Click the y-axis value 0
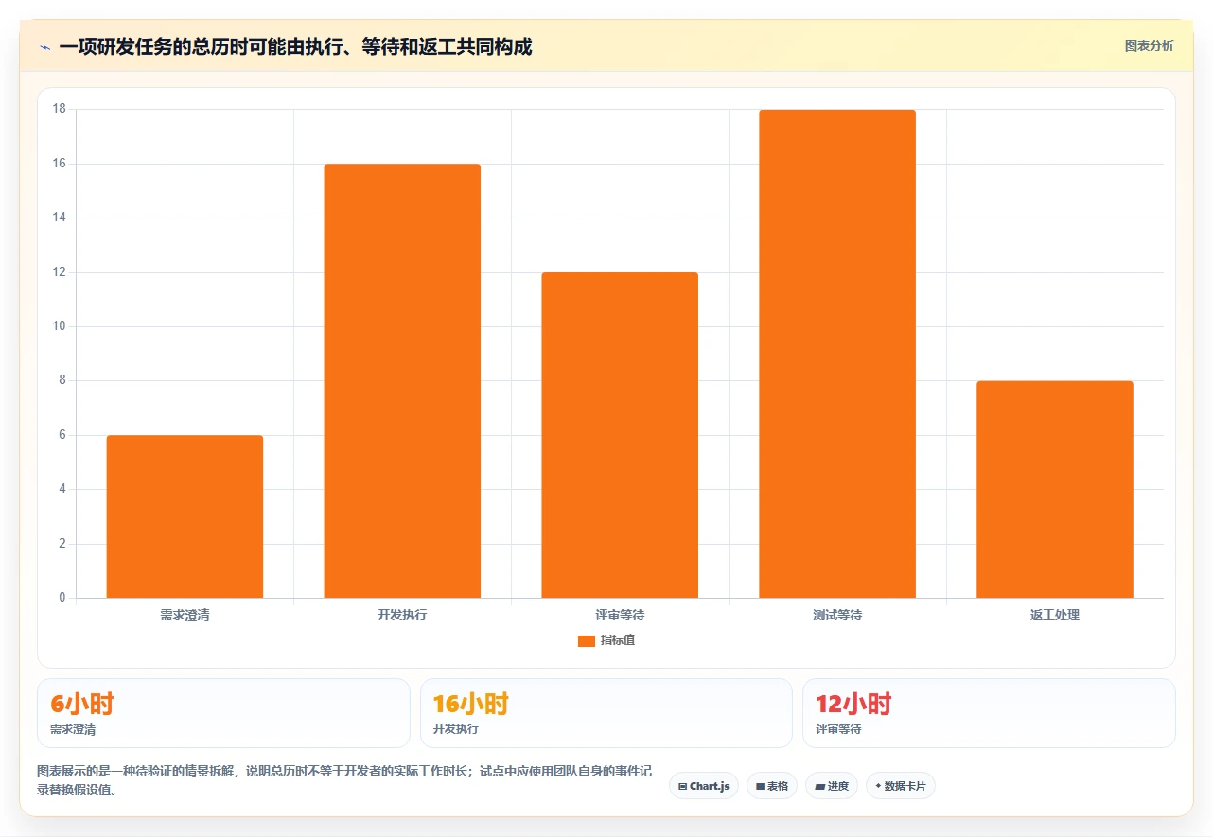This screenshot has width=1213, height=837. point(62,598)
